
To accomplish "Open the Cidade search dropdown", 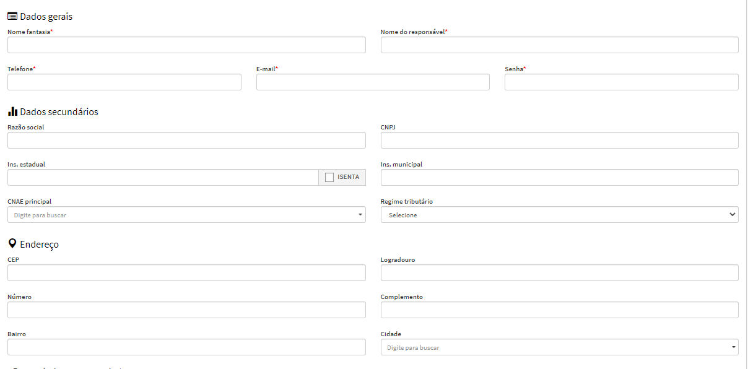I will tap(559, 347).
